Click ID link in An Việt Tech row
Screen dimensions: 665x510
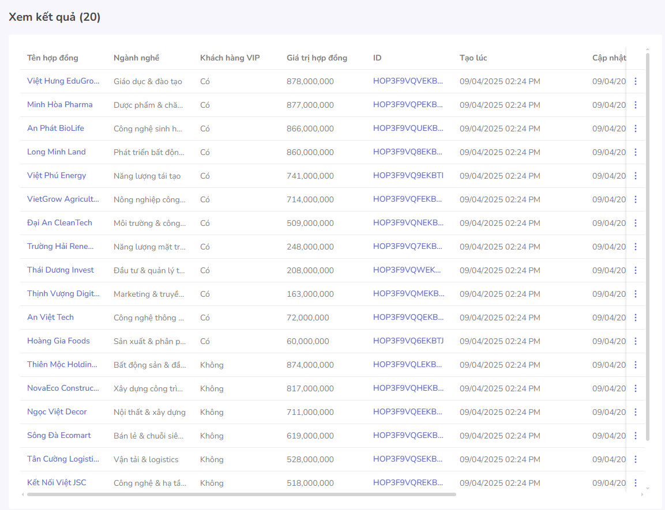pyautogui.click(x=408, y=318)
